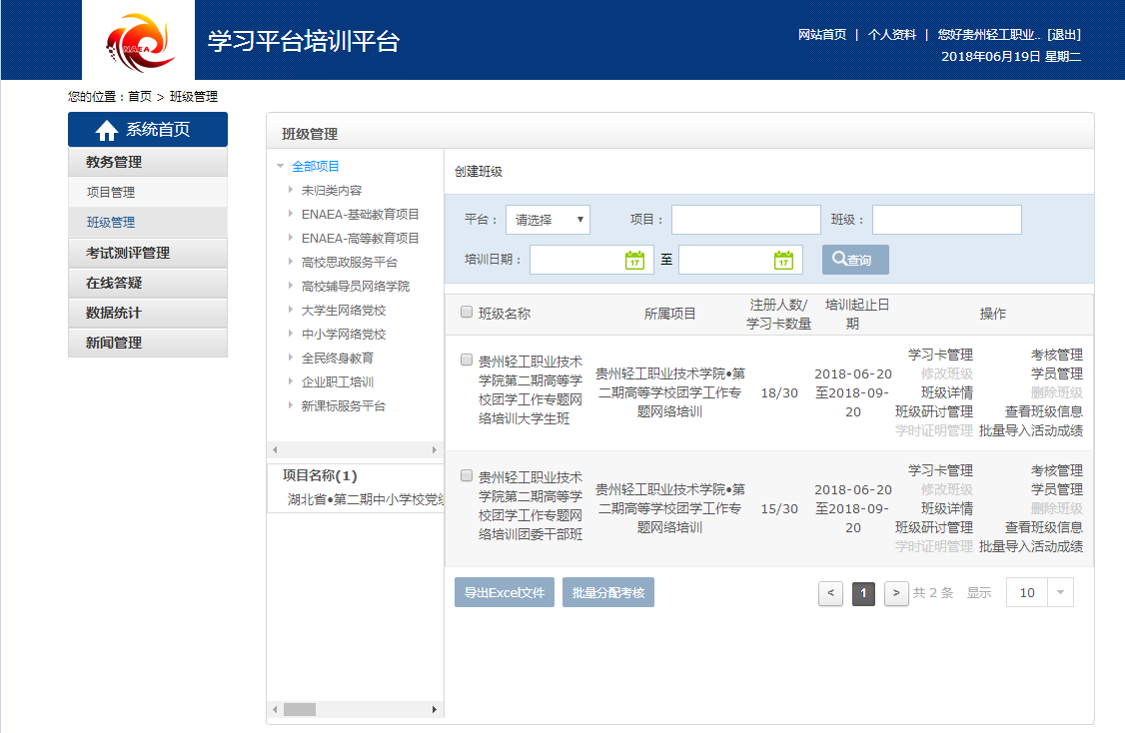Focus the training start date field
The width and height of the screenshot is (1125, 733).
click(x=591, y=260)
